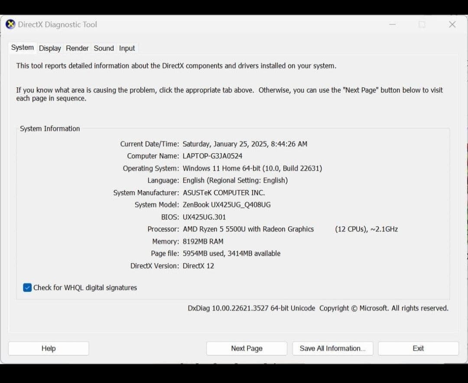Viewport: 468px width, 383px height.
Task: Re-enable the WHQL digital signatures checkbox
Action: coord(27,287)
